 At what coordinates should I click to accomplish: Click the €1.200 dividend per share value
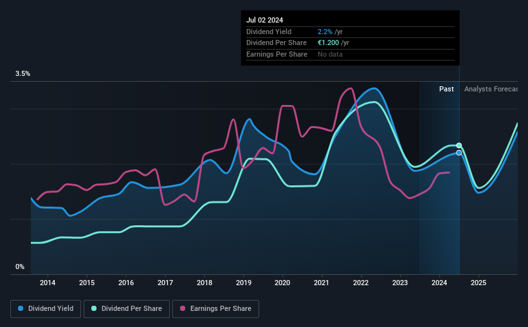tap(329, 43)
